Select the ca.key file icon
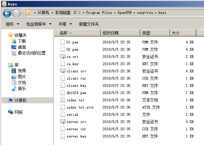Image resolution: width=204 pixels, height=145 pixels. click(x=63, y=63)
